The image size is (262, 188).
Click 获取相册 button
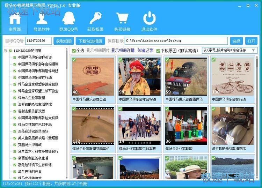(64, 41)
